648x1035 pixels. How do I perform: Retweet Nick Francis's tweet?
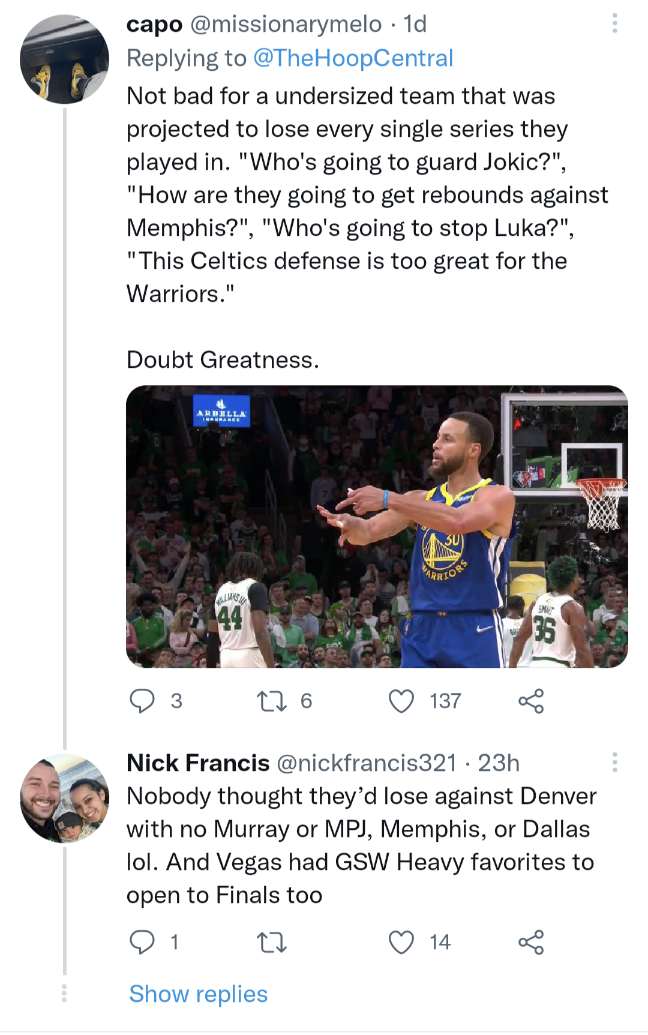272,942
